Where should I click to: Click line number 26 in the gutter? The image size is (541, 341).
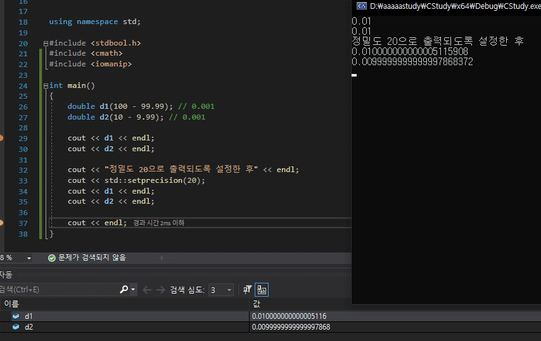pos(23,107)
